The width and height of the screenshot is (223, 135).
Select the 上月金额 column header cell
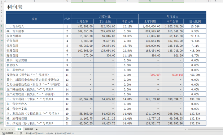pos(82,21)
